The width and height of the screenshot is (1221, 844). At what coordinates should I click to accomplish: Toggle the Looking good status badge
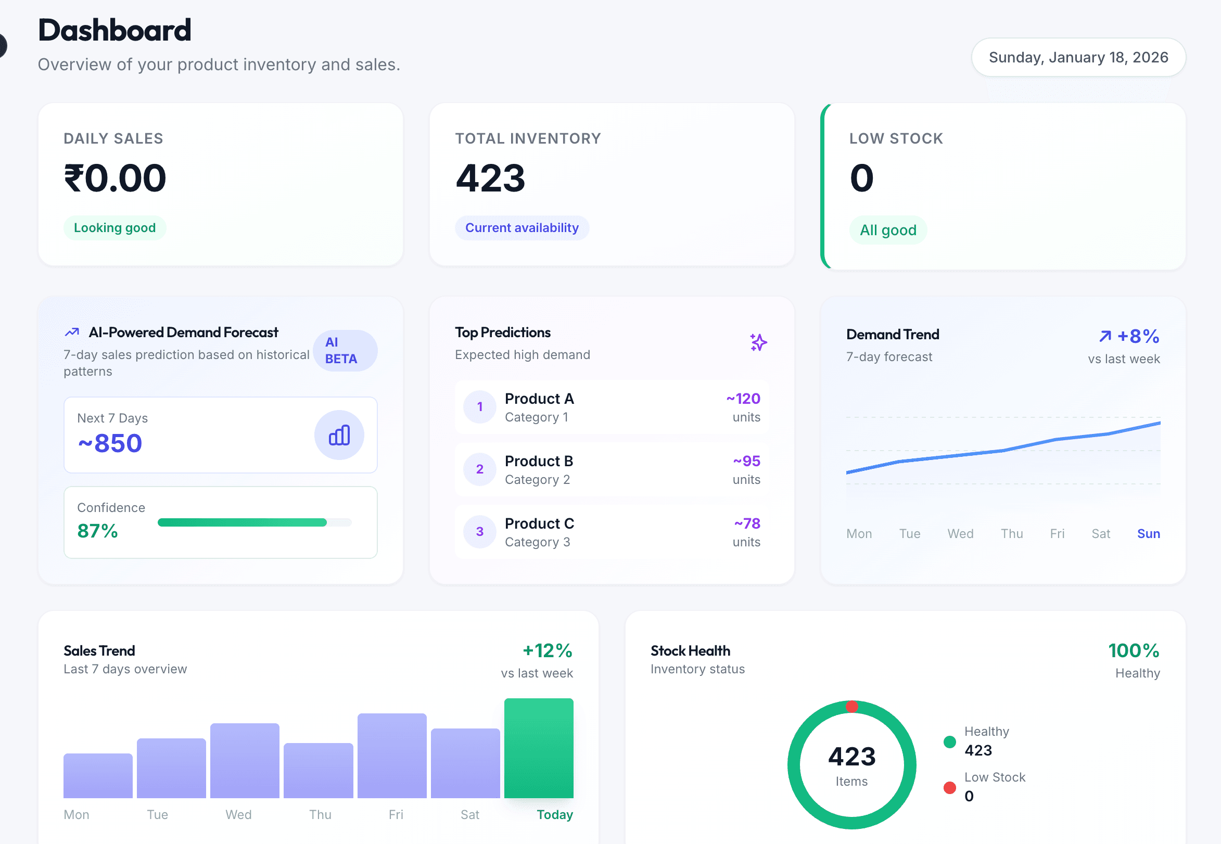115,227
